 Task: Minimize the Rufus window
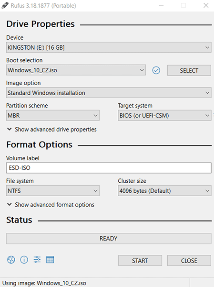[x=161, y=5]
